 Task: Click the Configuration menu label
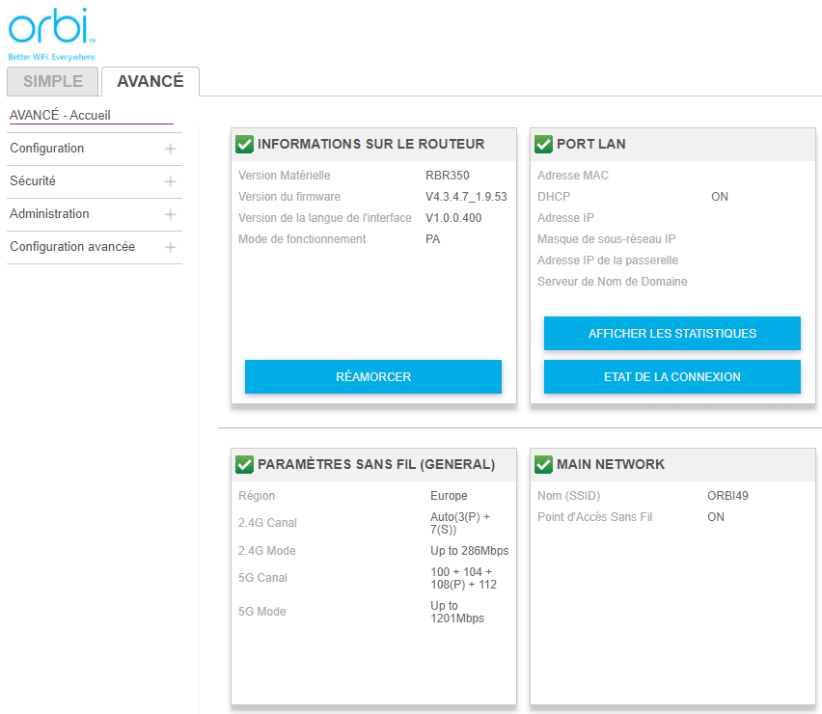[47, 149]
